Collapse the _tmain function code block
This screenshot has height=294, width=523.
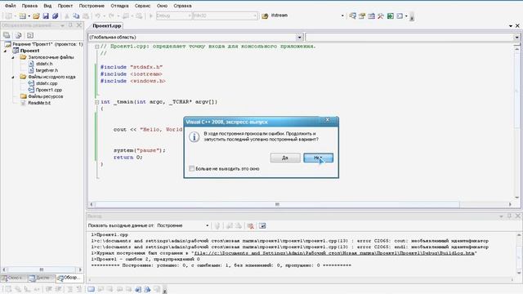pyautogui.click(x=96, y=102)
